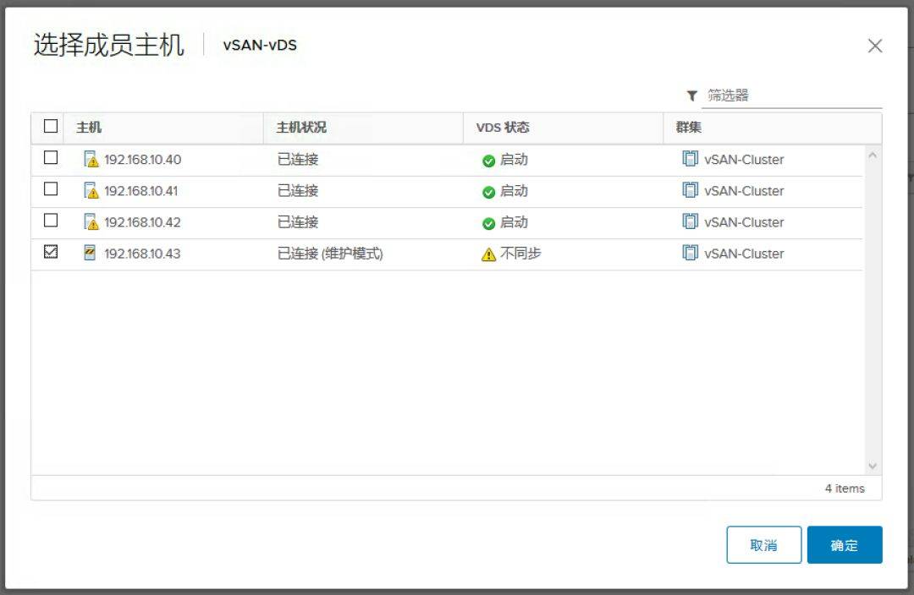
Task: Click yellow out-of-sync warning icon
Action: tap(488, 254)
